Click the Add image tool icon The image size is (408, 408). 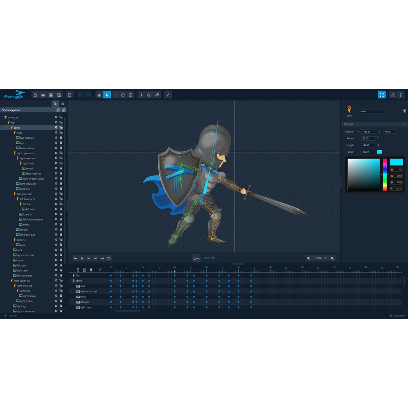(x=149, y=95)
